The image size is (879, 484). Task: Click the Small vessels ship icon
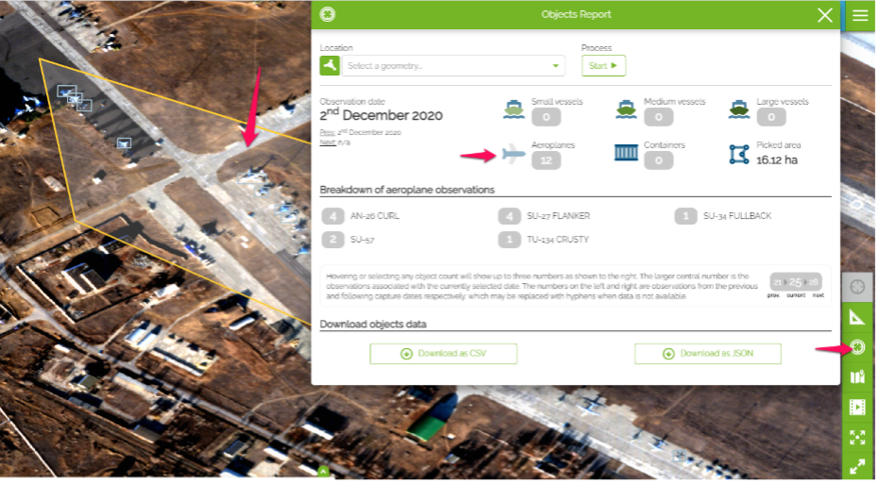(x=516, y=109)
